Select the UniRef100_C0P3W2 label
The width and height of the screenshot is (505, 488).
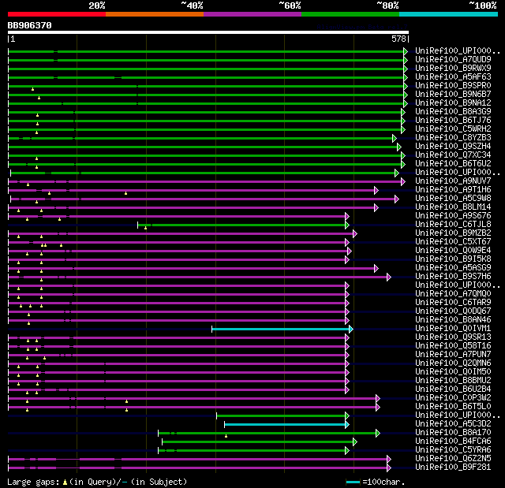[453, 398]
